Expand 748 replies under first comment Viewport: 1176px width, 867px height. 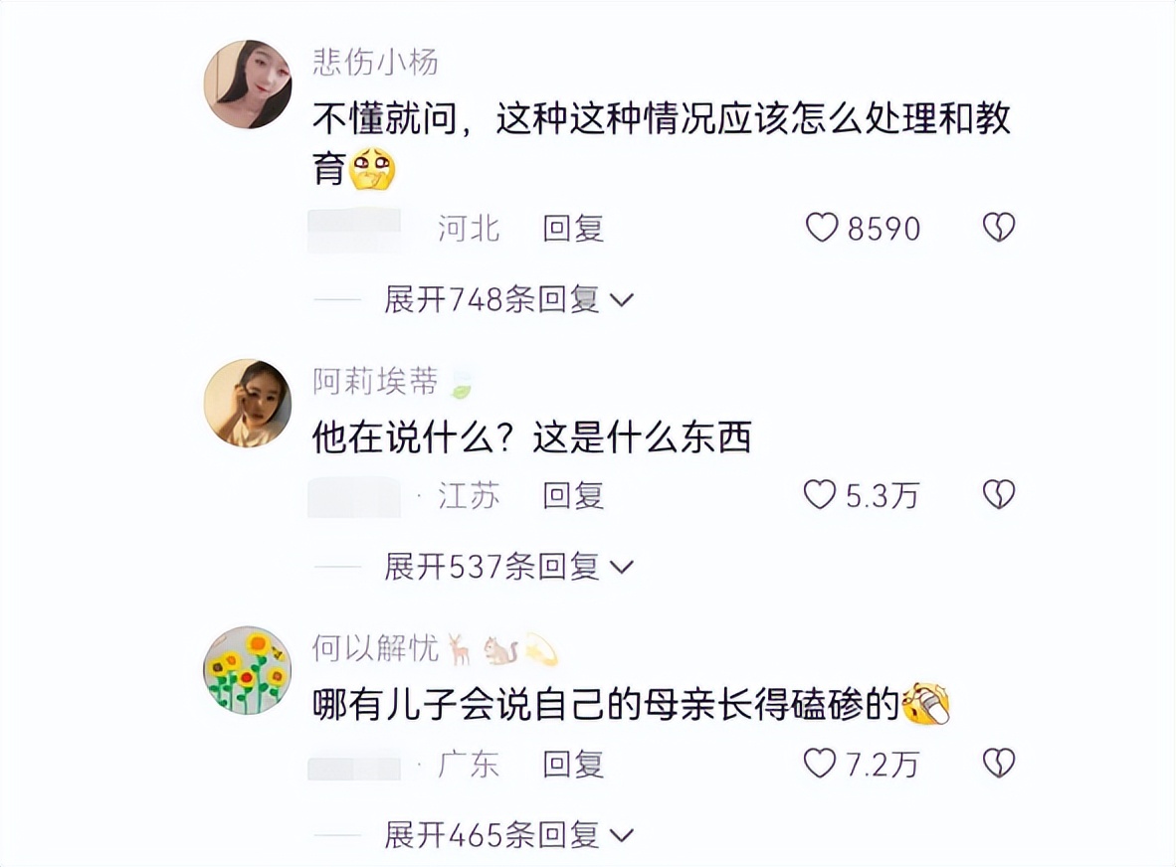(508, 299)
